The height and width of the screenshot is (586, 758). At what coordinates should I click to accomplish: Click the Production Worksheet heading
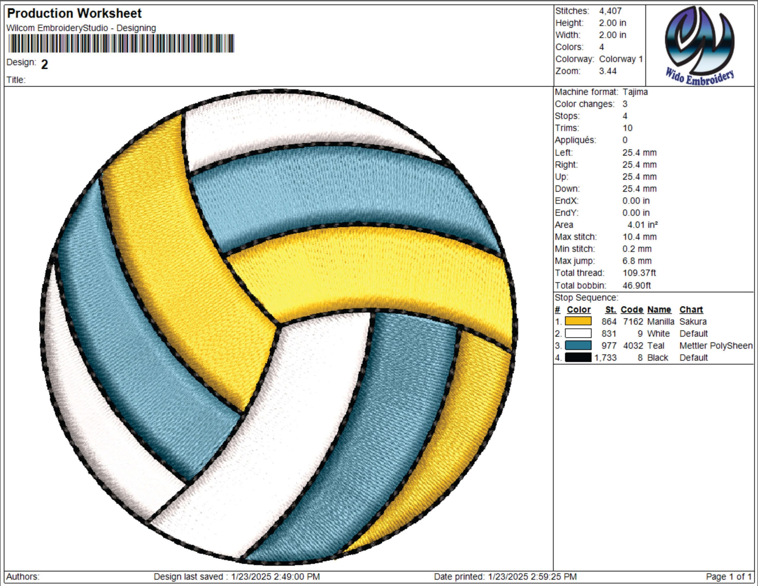(x=74, y=13)
